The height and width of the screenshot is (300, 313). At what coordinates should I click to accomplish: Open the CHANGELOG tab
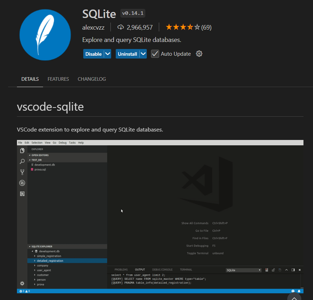[91, 79]
